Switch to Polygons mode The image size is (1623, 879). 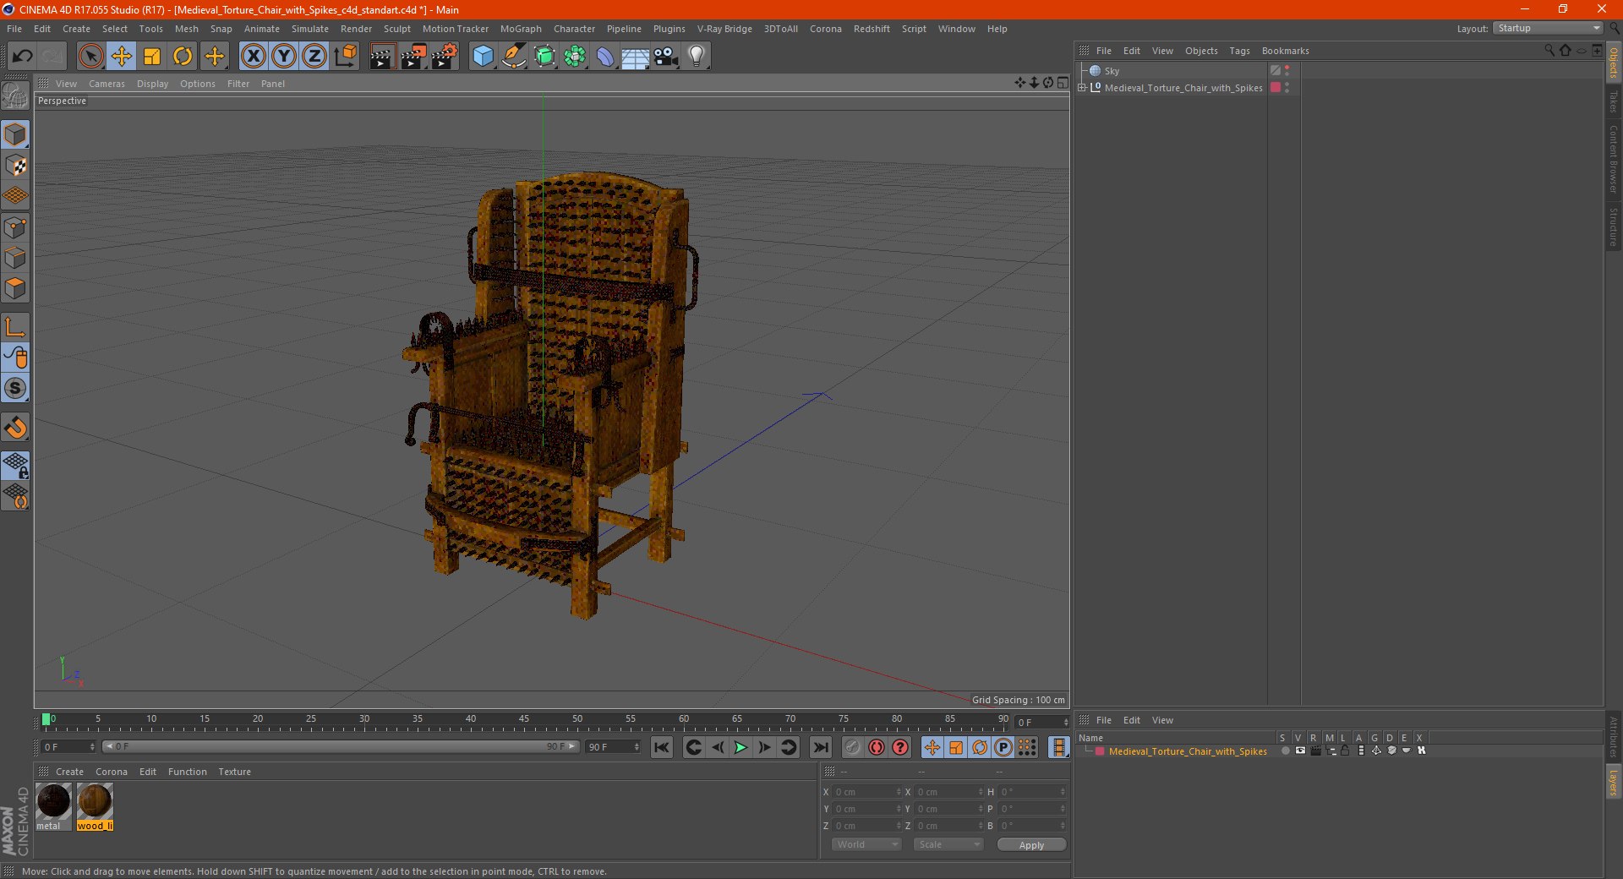pyautogui.click(x=15, y=288)
